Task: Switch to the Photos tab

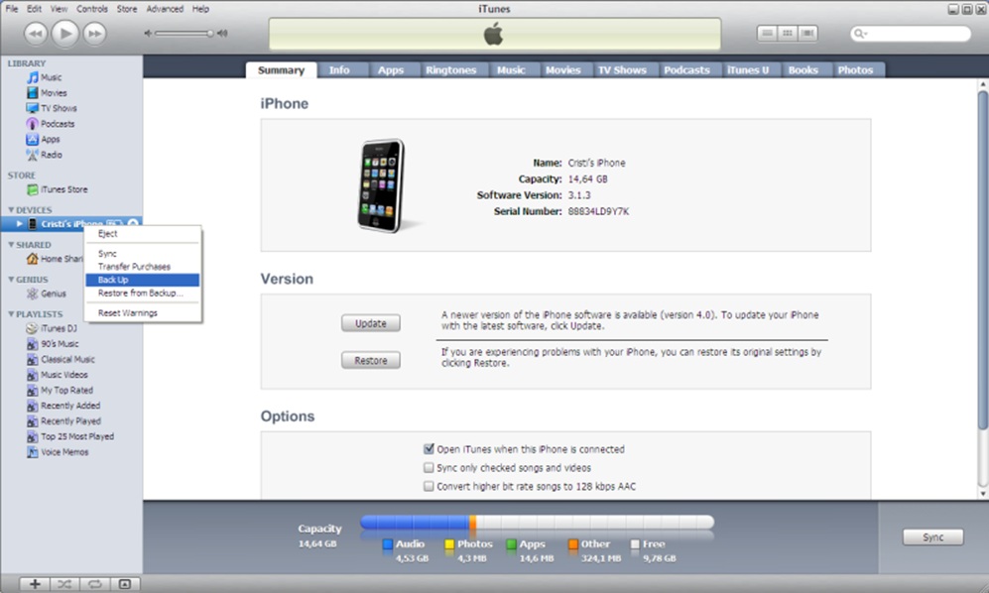Action: click(x=855, y=70)
